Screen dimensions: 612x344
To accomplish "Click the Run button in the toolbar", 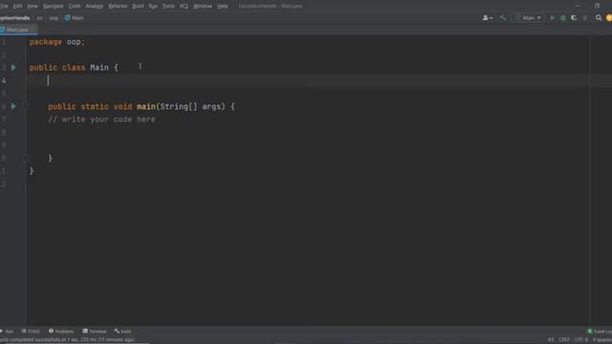I will pyautogui.click(x=553, y=18).
